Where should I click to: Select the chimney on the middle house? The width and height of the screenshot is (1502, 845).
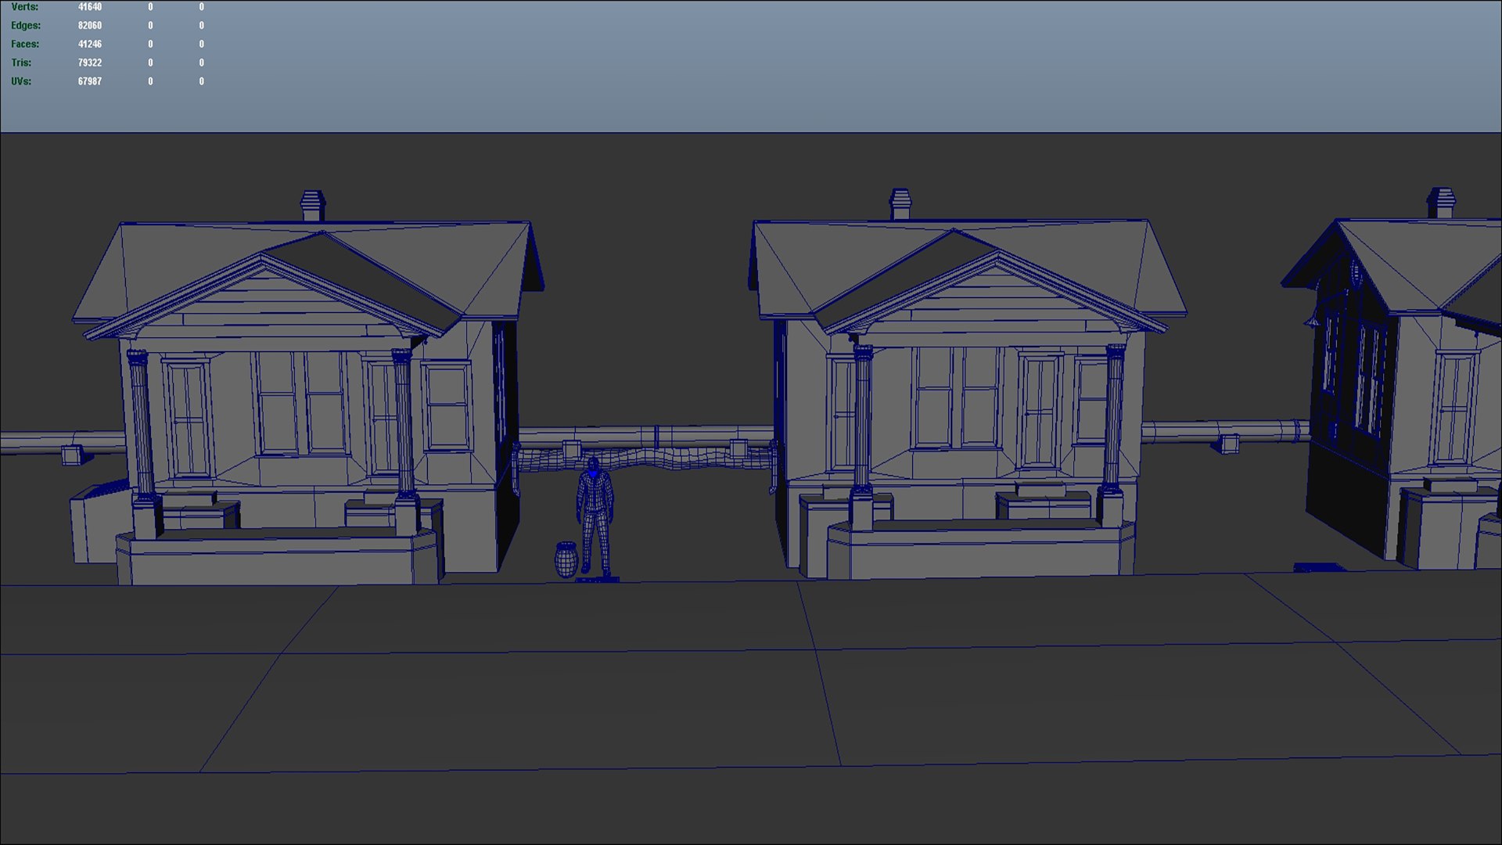(x=900, y=203)
